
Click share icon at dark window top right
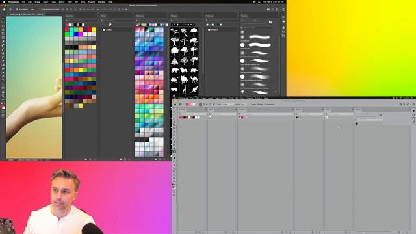(x=283, y=9)
